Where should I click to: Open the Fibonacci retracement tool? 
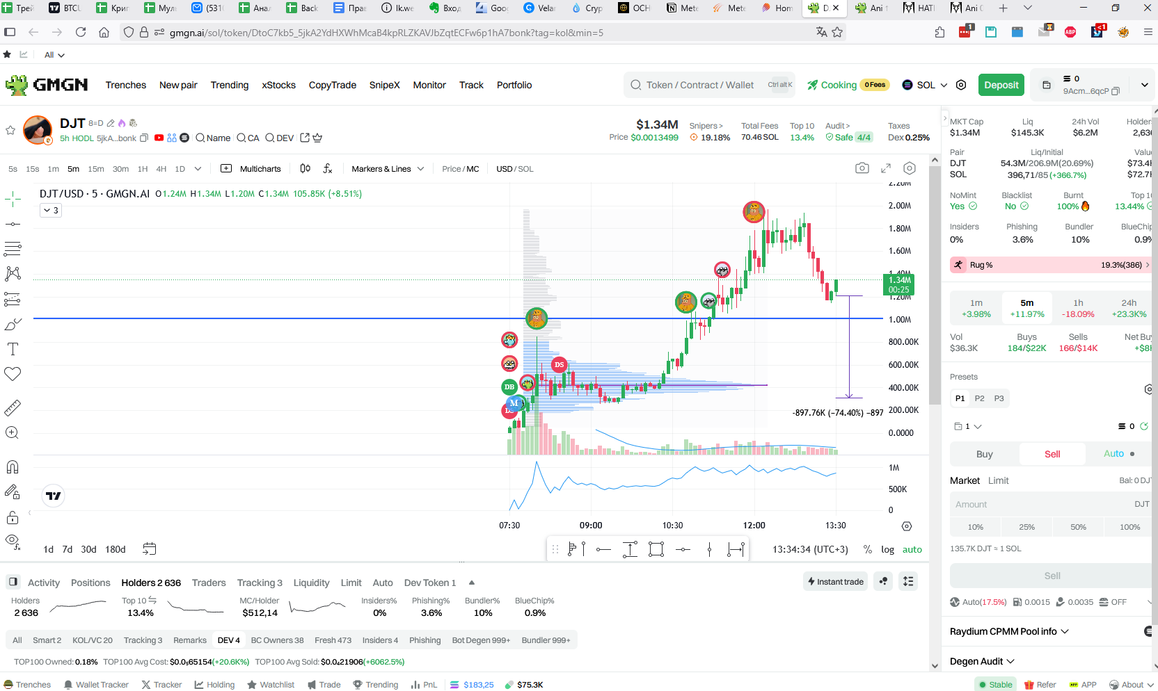coord(13,248)
